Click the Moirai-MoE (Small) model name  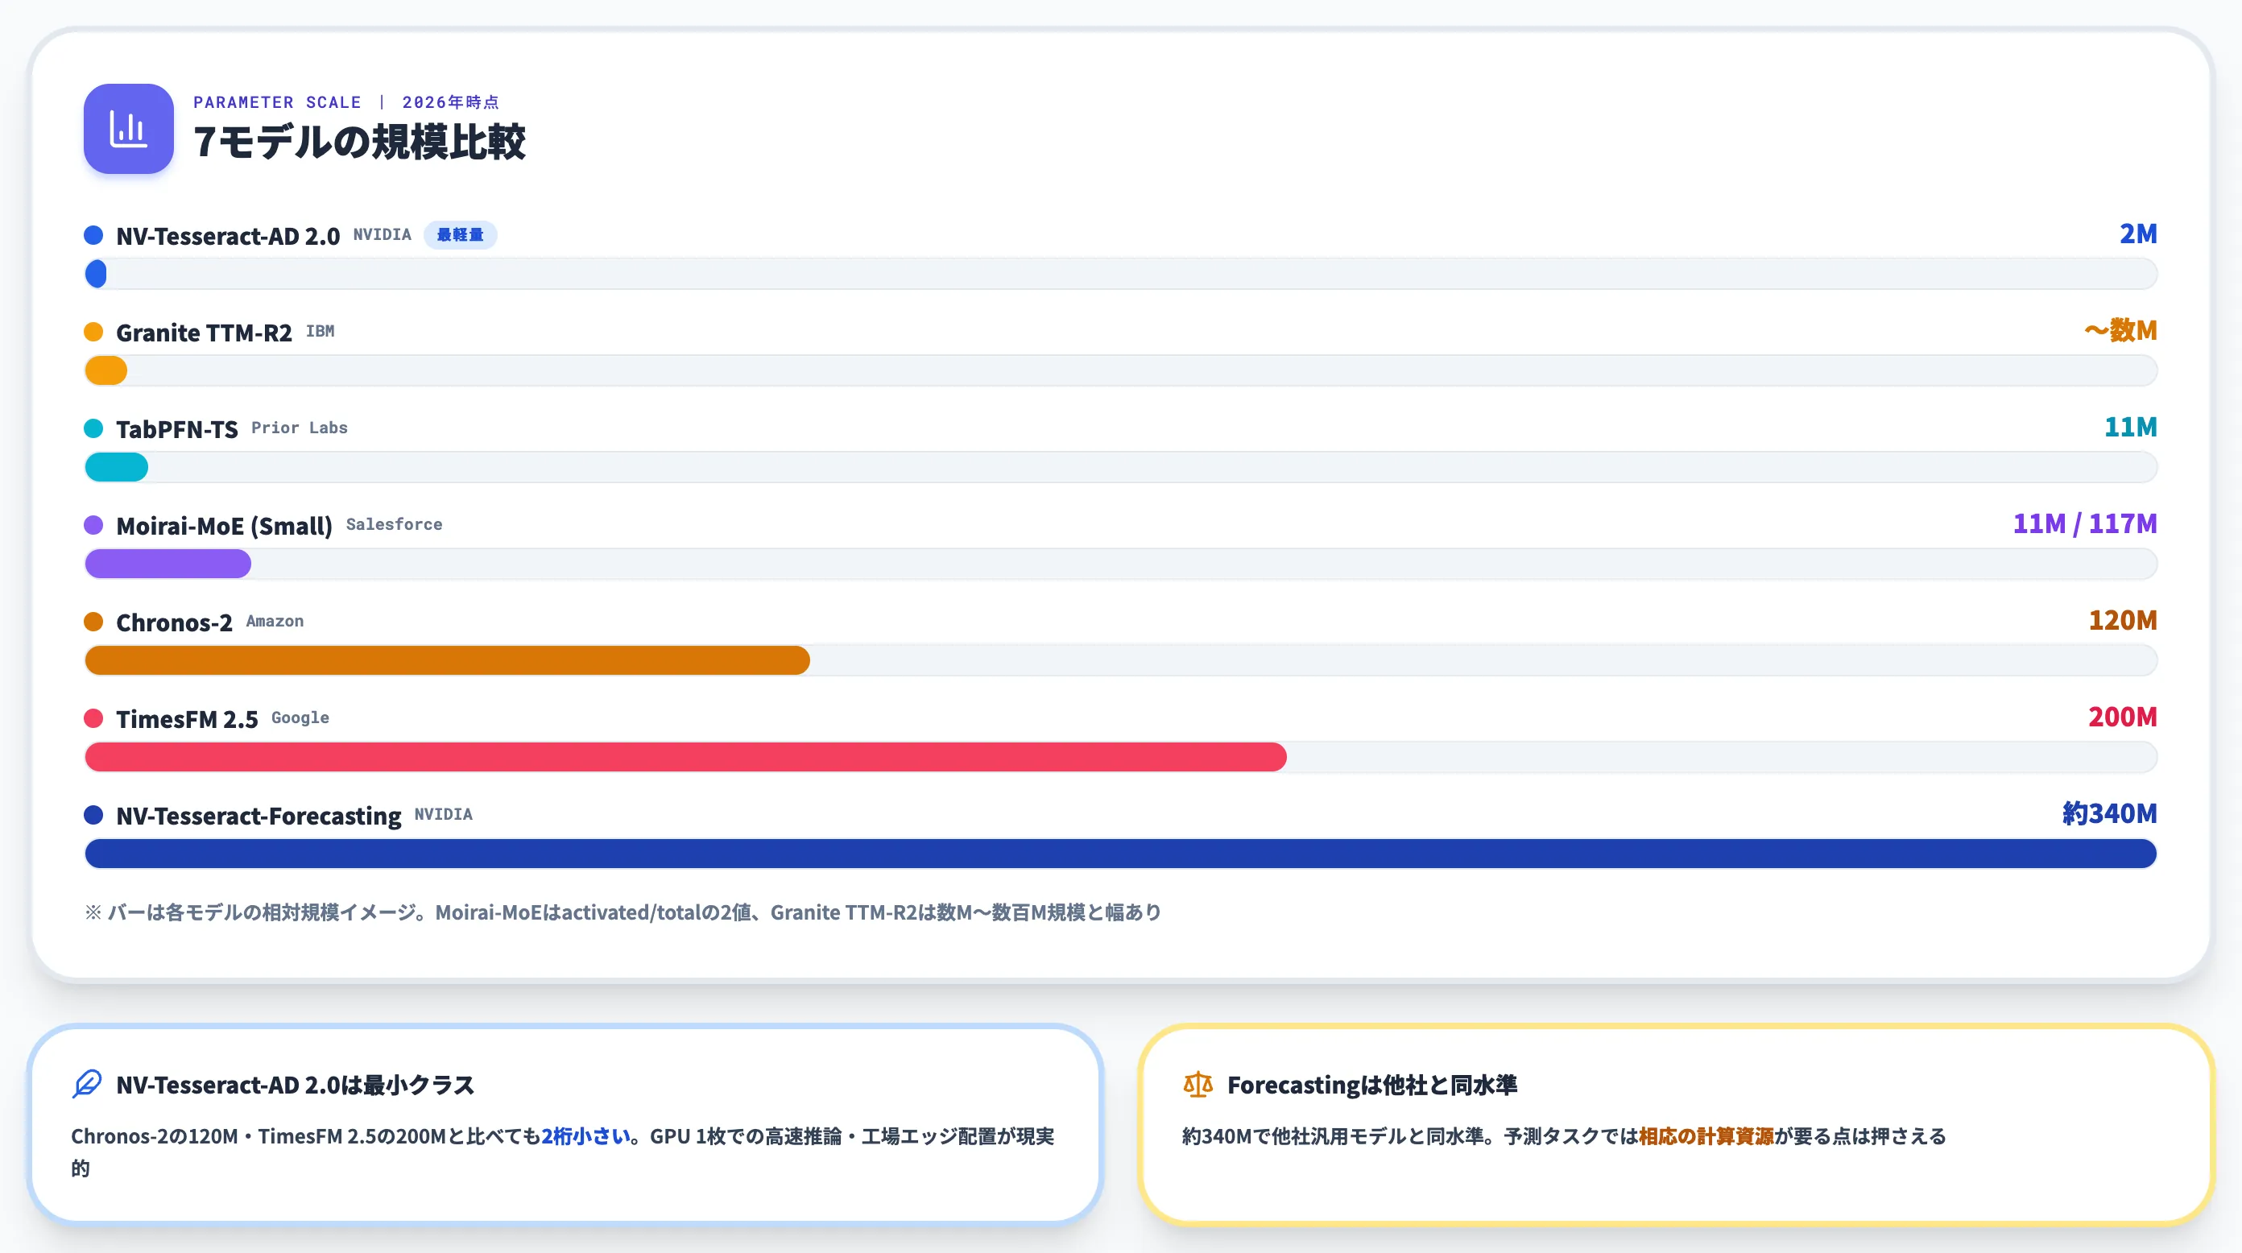pyautogui.click(x=225, y=526)
